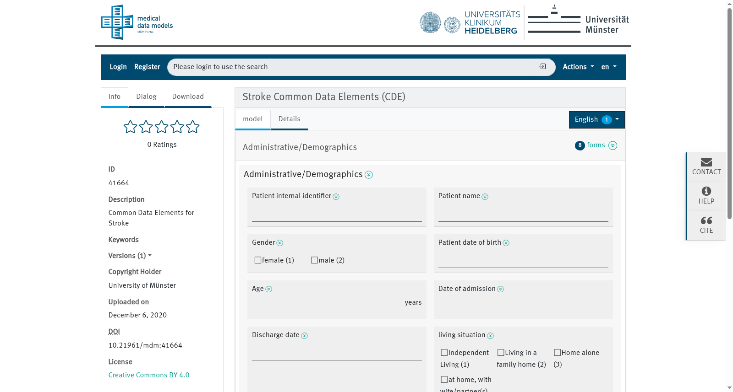Click info icon next to Gender

pyautogui.click(x=280, y=243)
